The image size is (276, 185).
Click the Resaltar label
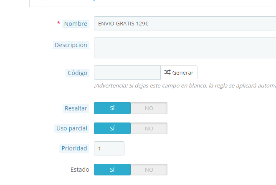tap(76, 108)
